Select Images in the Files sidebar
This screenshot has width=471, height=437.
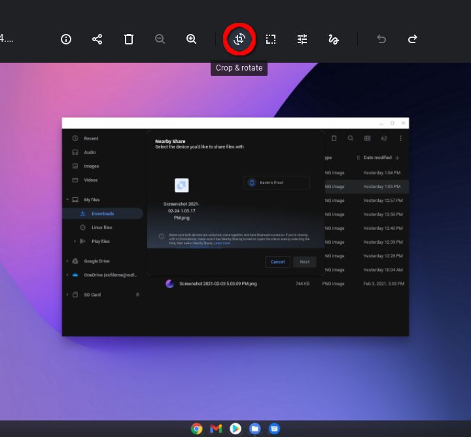tap(92, 166)
